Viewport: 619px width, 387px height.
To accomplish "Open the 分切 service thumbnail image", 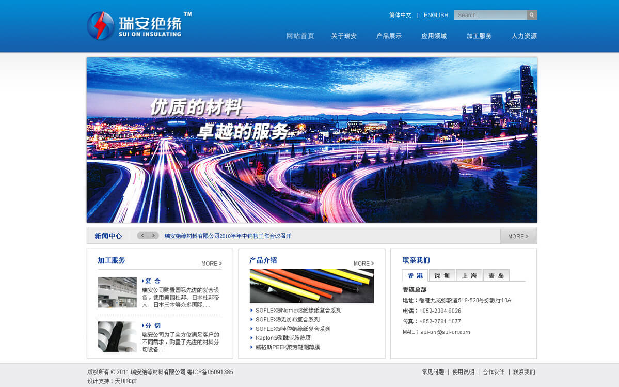I will pos(117,337).
